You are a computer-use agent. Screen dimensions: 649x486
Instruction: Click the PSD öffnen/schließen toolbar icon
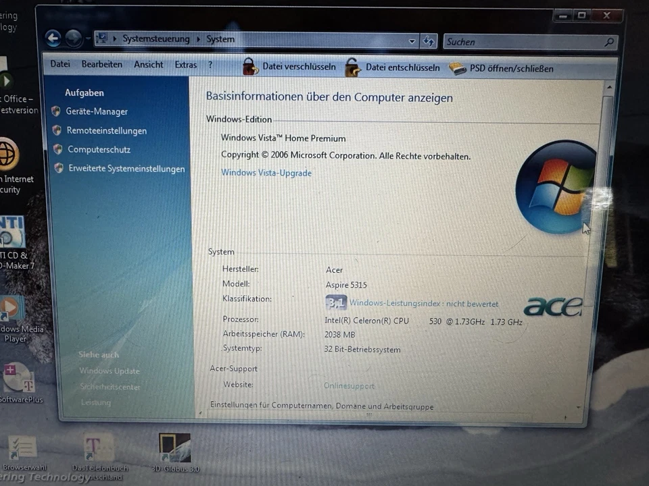tap(458, 67)
